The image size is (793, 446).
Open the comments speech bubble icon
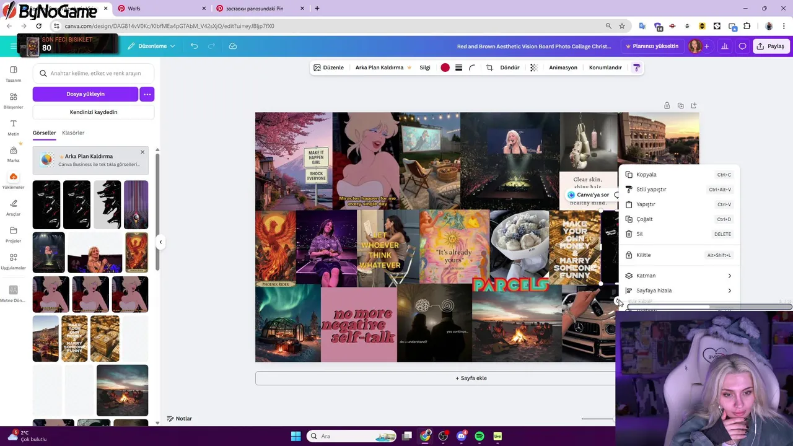coord(742,46)
